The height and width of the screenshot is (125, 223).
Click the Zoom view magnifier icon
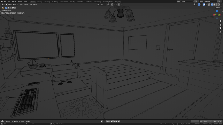coord(220,21)
